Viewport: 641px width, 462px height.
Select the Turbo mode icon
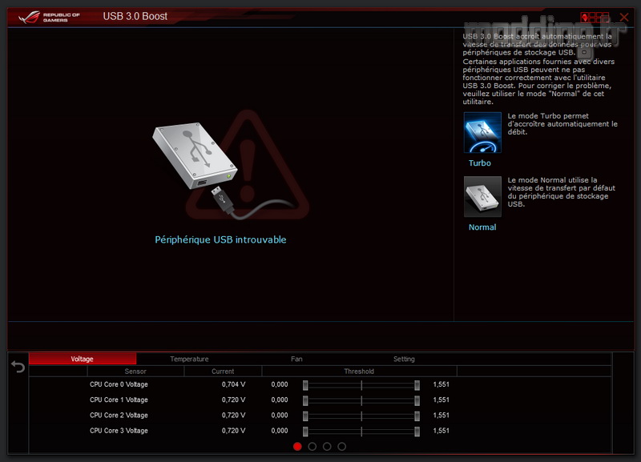tap(482, 132)
